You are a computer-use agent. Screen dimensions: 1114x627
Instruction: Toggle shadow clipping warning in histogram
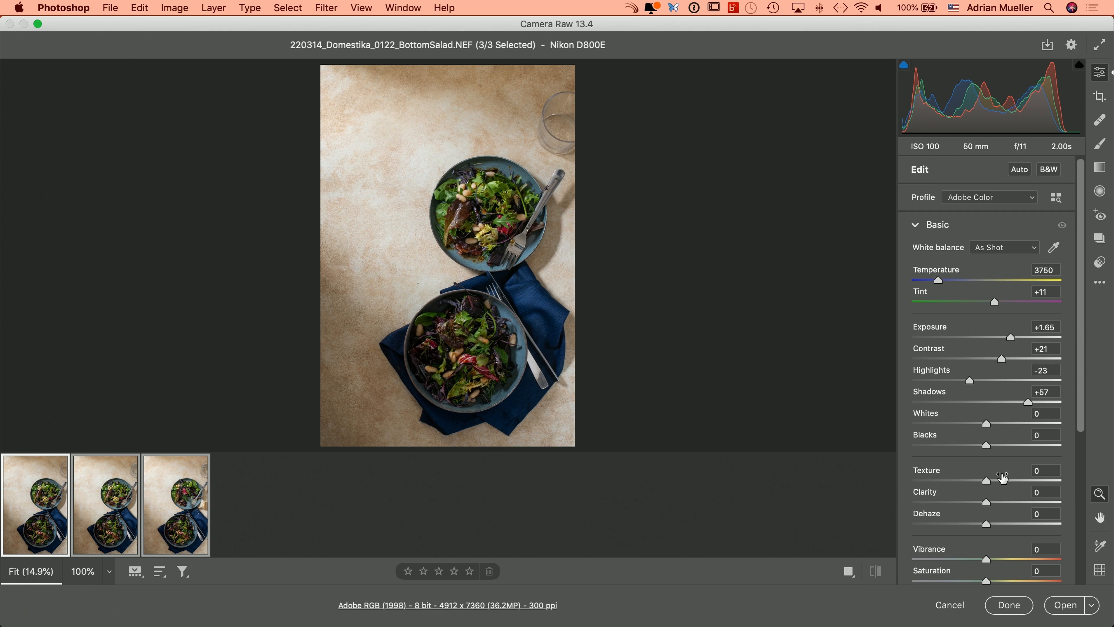pyautogui.click(x=903, y=65)
